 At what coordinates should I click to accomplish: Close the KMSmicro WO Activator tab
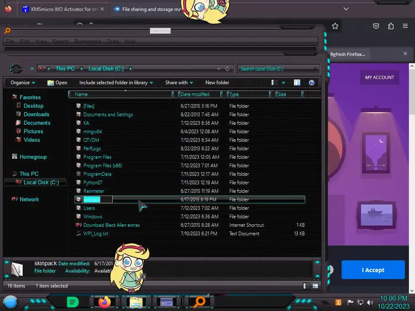[x=102, y=9]
